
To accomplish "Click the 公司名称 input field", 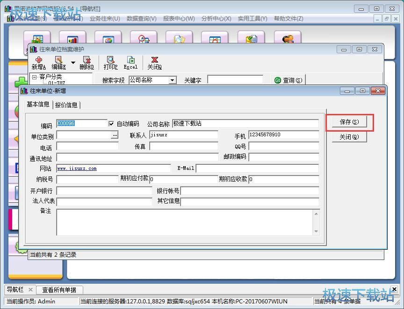I will (x=245, y=124).
